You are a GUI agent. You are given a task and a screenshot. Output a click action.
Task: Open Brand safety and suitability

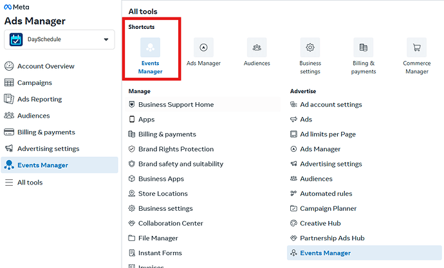[x=181, y=164]
